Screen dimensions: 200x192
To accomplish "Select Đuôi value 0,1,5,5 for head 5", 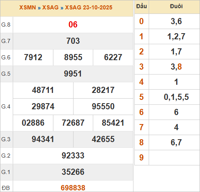I will click(176, 97).
